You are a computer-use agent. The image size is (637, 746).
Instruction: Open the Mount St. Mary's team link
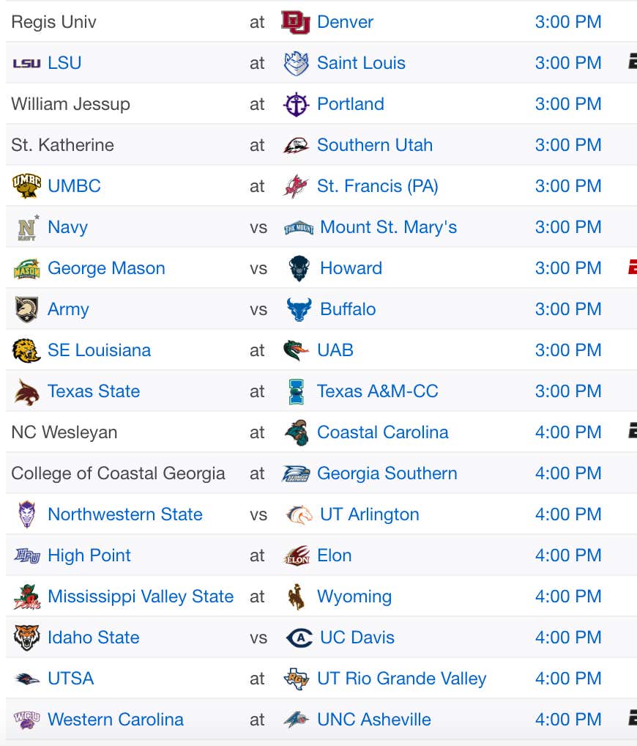[388, 227]
